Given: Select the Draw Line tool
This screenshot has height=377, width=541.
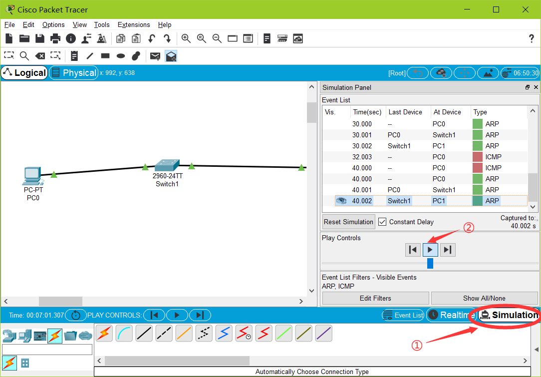Looking at the screenshot, I should (x=90, y=55).
